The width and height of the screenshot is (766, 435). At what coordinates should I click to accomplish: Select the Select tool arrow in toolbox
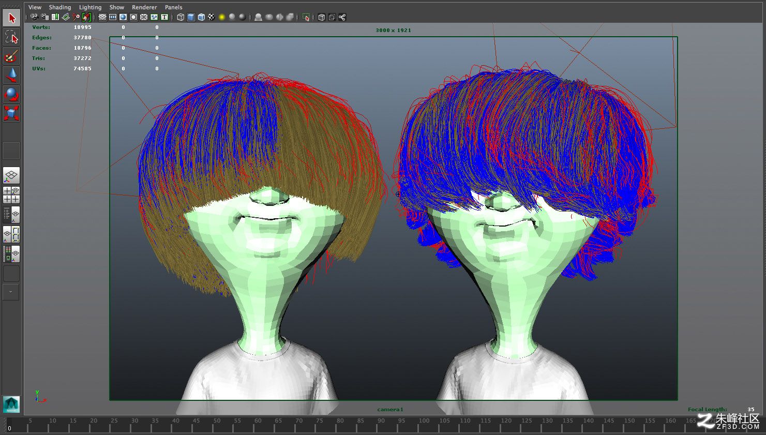click(x=11, y=18)
